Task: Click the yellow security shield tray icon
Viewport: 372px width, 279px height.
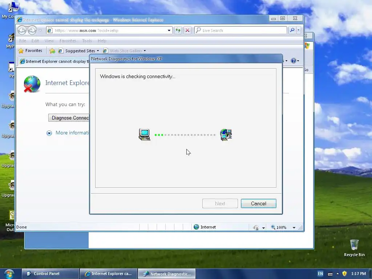Action: pyautogui.click(x=344, y=274)
